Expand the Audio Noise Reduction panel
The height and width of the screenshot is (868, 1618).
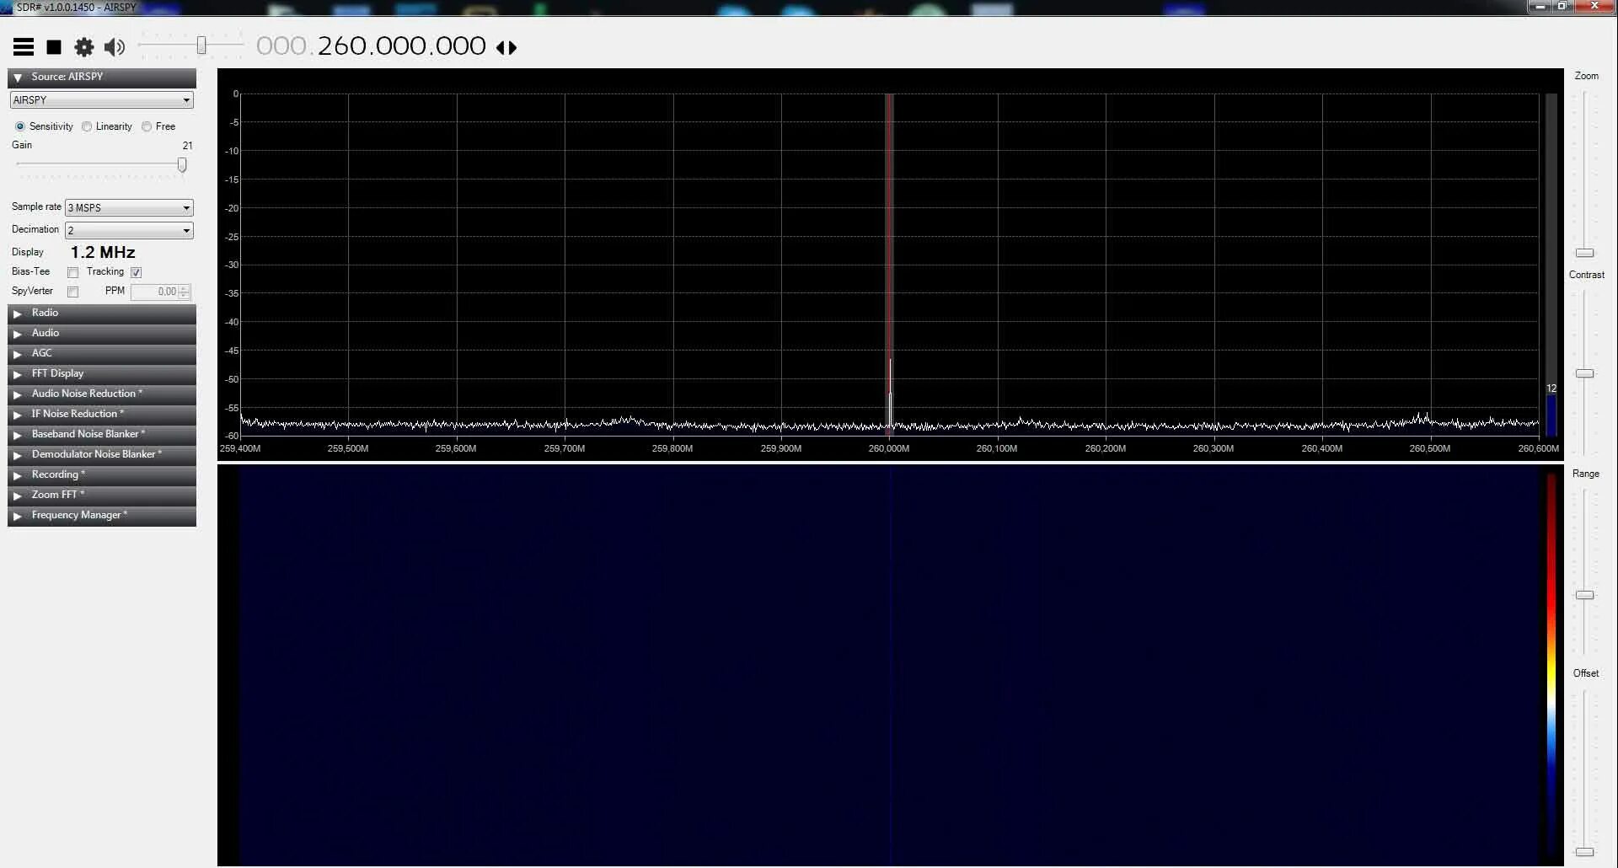102,394
